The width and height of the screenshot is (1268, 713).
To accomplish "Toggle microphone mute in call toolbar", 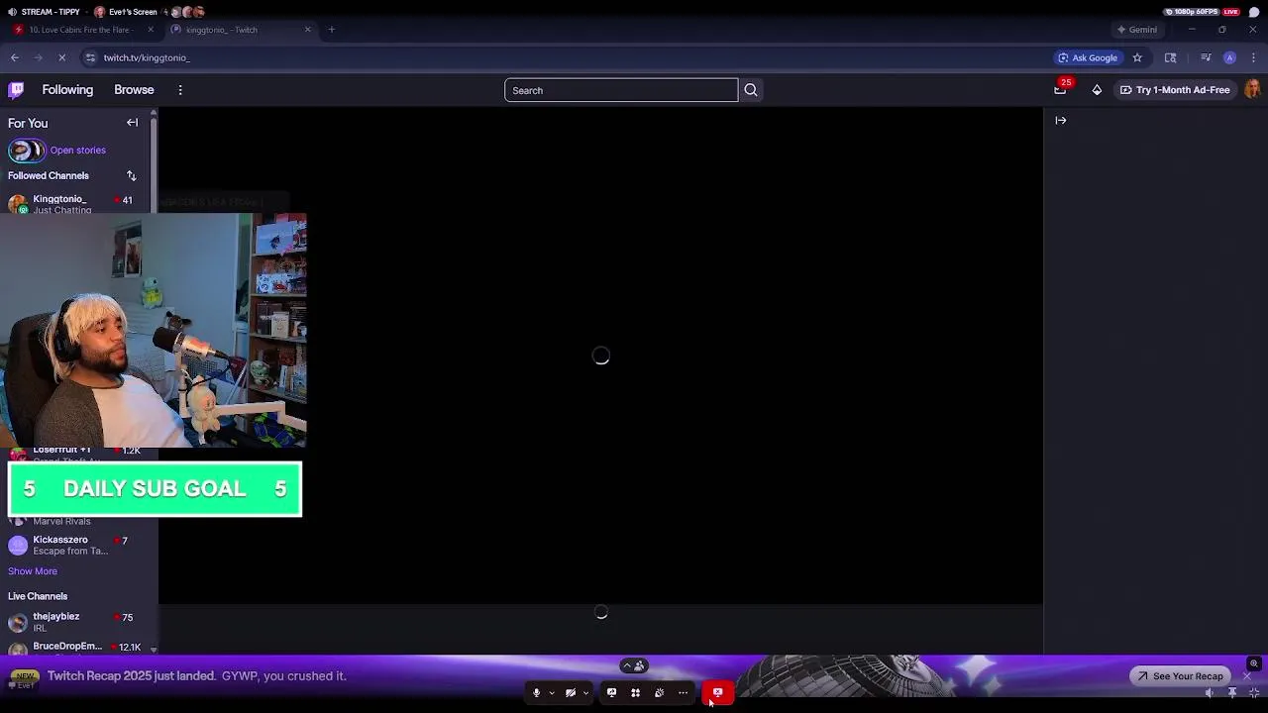I will (x=536, y=693).
